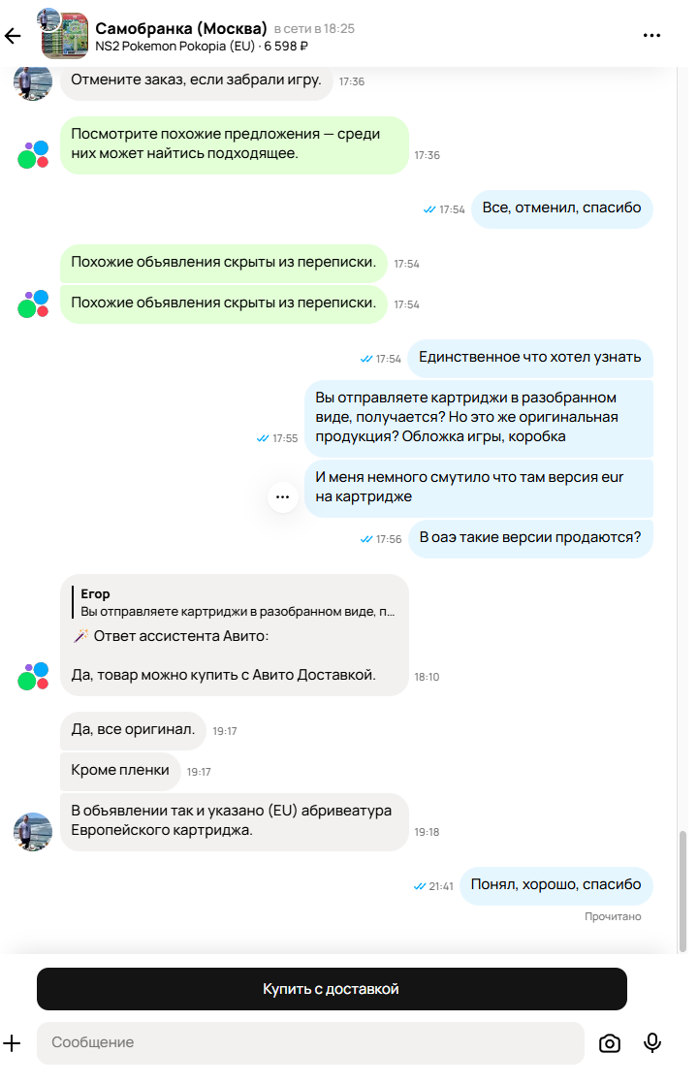Select the message 'Понял, хорошо, спасибо'

click(x=556, y=885)
